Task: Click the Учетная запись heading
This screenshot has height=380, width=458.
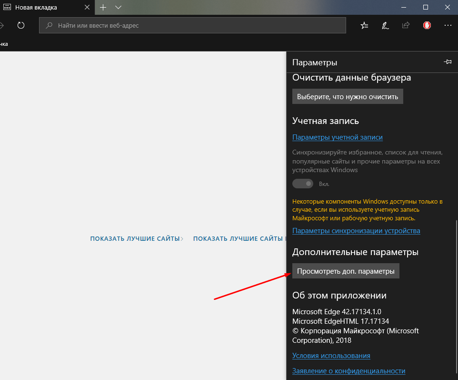Action: pyautogui.click(x=325, y=121)
